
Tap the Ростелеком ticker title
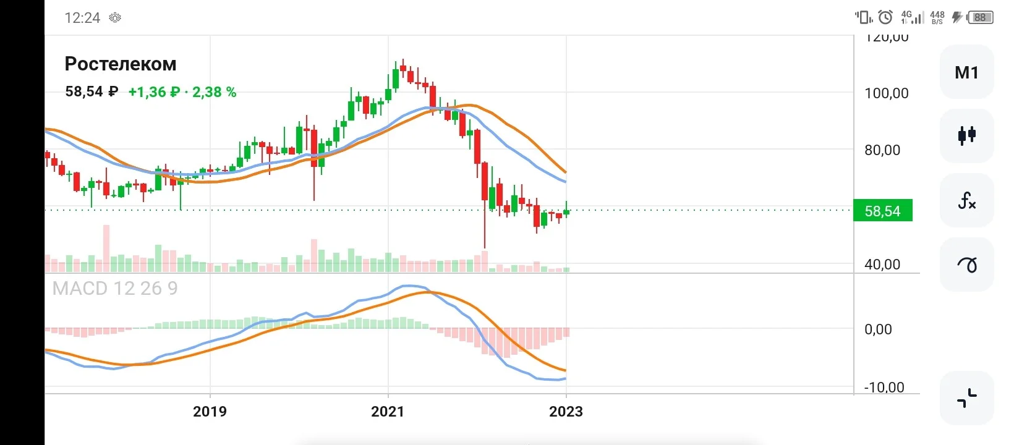[x=121, y=64]
